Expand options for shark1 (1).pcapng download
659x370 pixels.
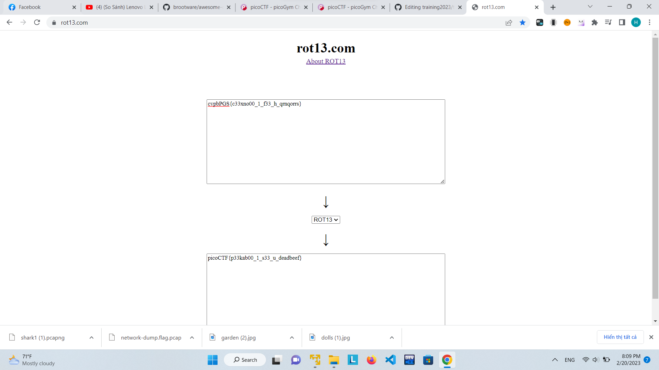[x=91, y=337]
